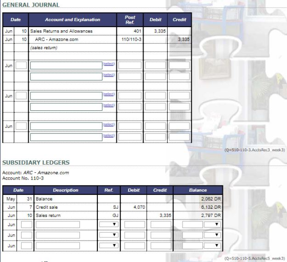Click Debit field in first blank ledger row
The width and height of the screenshot is (287, 262).
[x=135, y=225]
